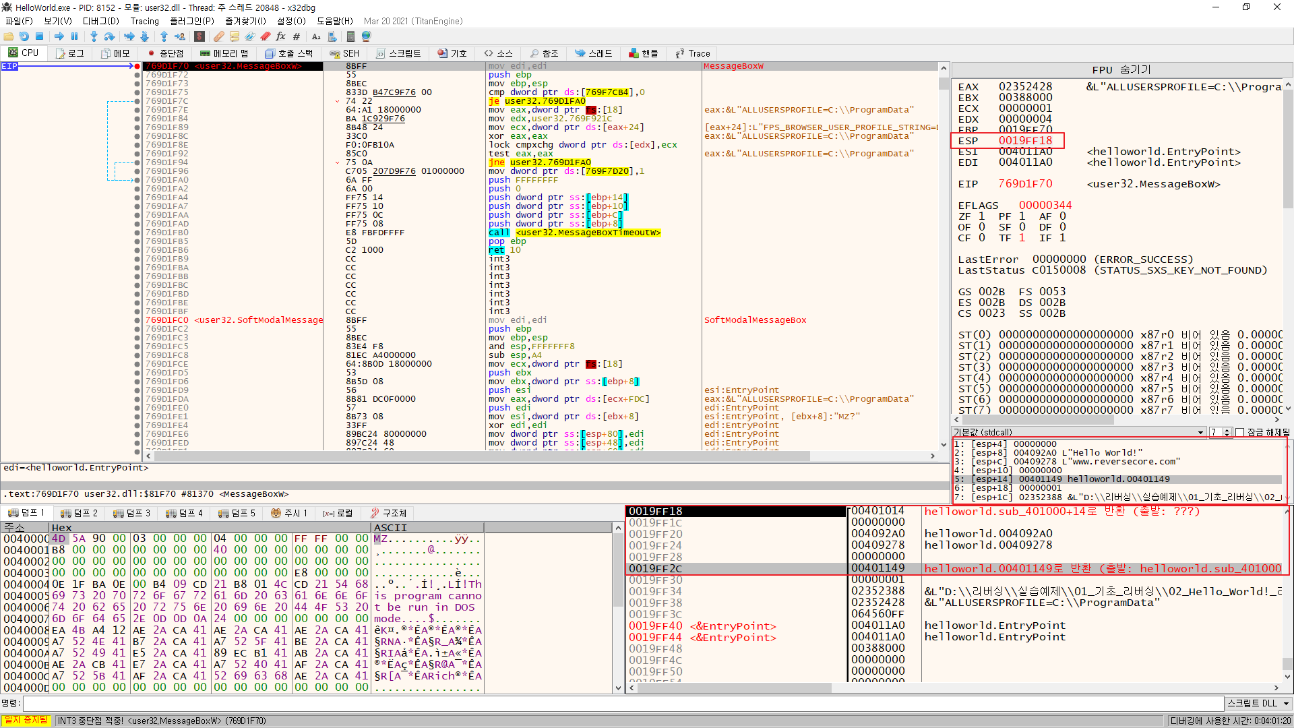Open the calculator icon
Image resolution: width=1294 pixels, height=728 pixels.
point(350,36)
